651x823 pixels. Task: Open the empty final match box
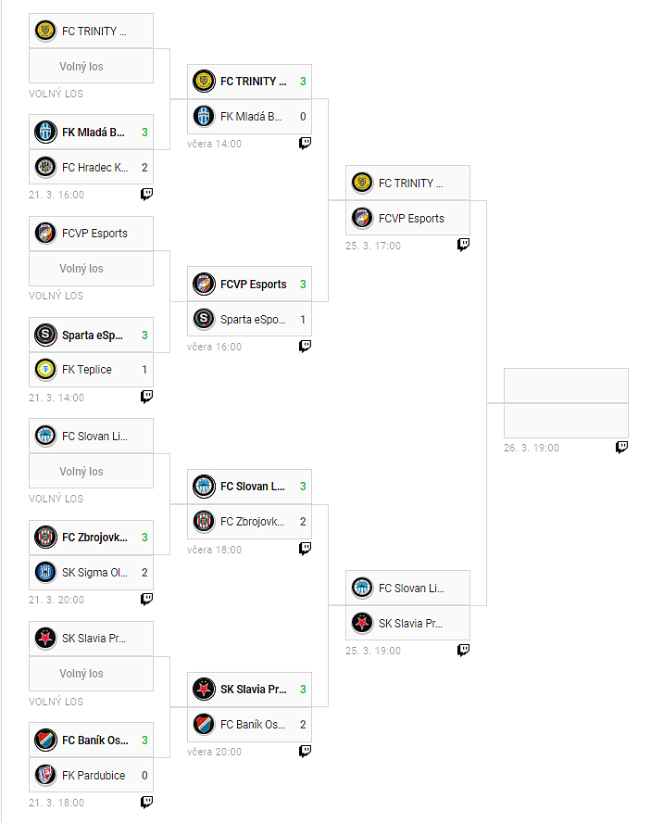pos(566,403)
